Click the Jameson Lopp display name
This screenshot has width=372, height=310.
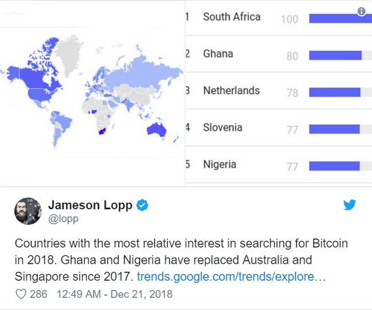point(90,205)
